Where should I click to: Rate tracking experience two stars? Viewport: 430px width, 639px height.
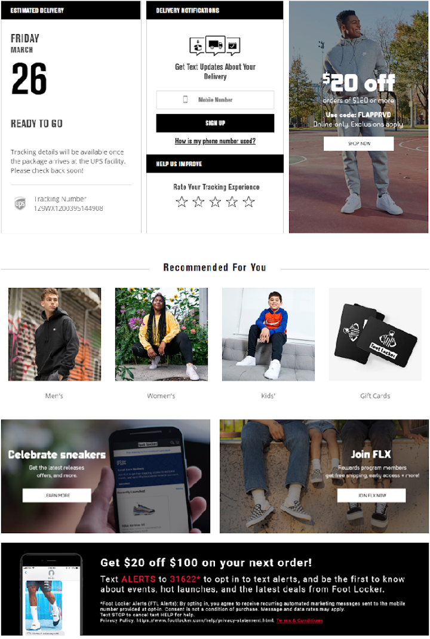[198, 202]
